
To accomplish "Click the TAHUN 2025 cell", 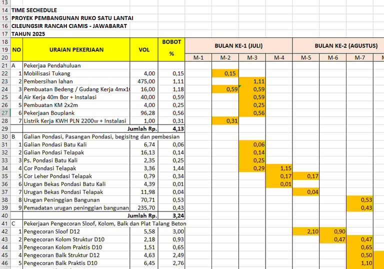I will (x=28, y=34).
